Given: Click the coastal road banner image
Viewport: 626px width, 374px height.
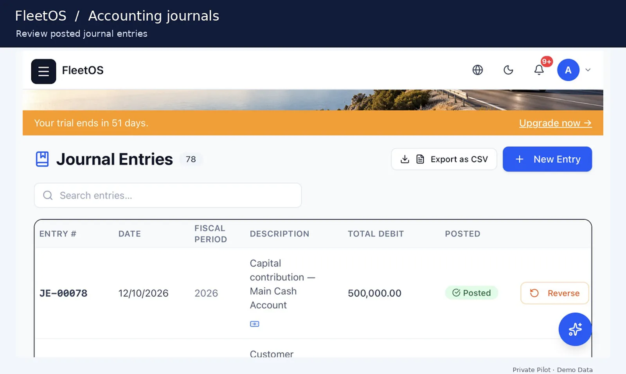Looking at the screenshot, I should click(313, 100).
